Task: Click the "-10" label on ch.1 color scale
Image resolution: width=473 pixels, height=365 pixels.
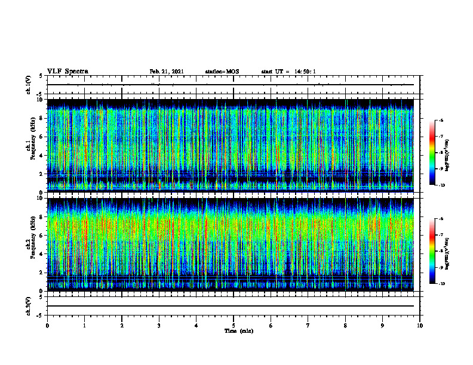Action: (x=441, y=185)
